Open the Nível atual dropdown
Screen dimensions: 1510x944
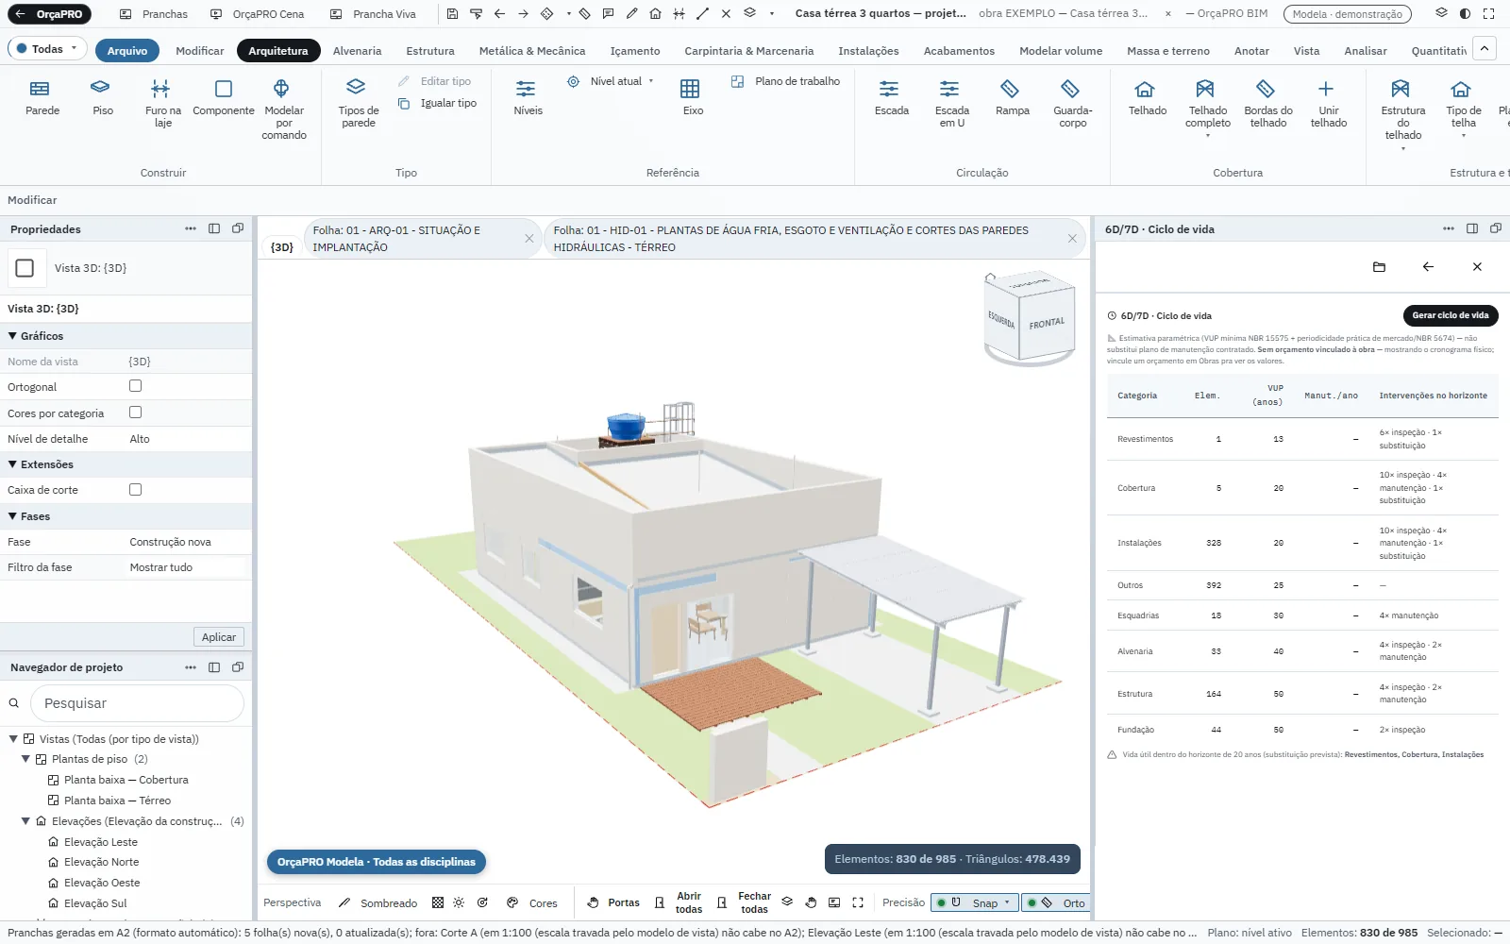pyautogui.click(x=611, y=81)
